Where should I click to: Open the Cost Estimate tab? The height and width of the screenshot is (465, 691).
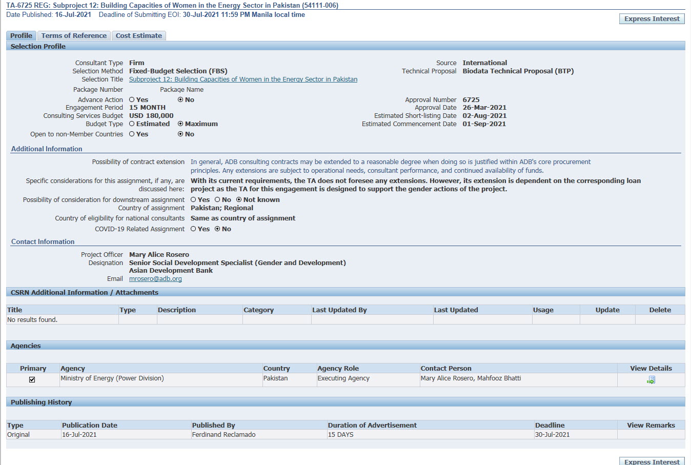click(x=139, y=36)
